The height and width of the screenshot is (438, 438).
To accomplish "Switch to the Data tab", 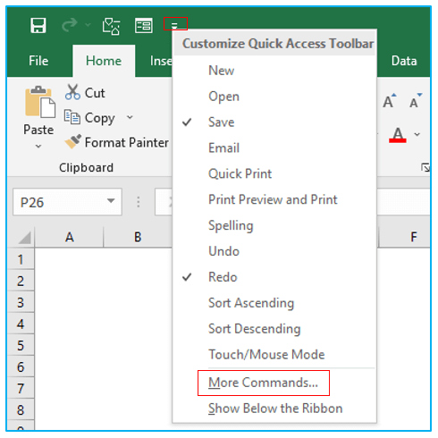I will point(404,61).
